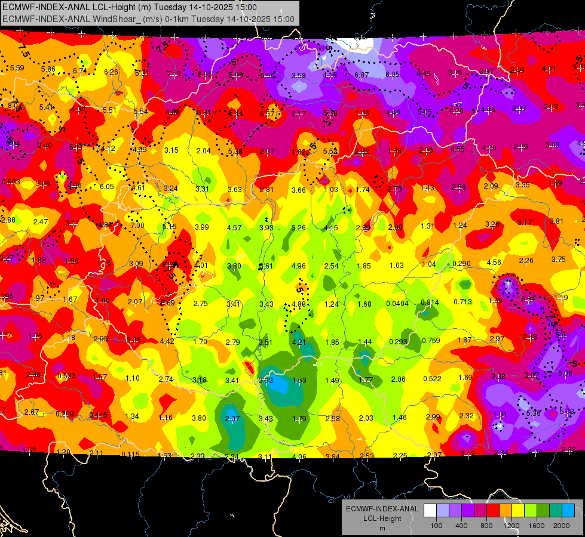Screen dimensions: 585x537
Task: Click the wind shear value 3.63
Action: pyautogui.click(x=235, y=189)
